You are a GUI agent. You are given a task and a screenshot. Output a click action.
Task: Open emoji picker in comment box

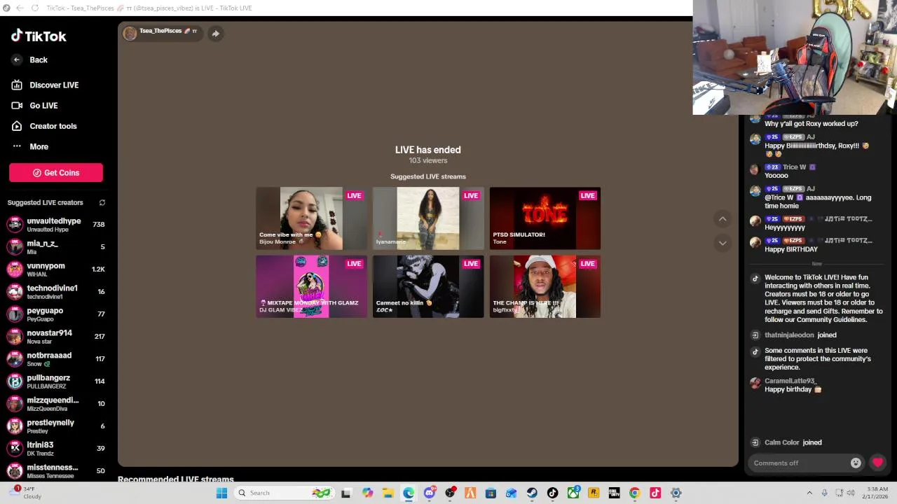[856, 463]
